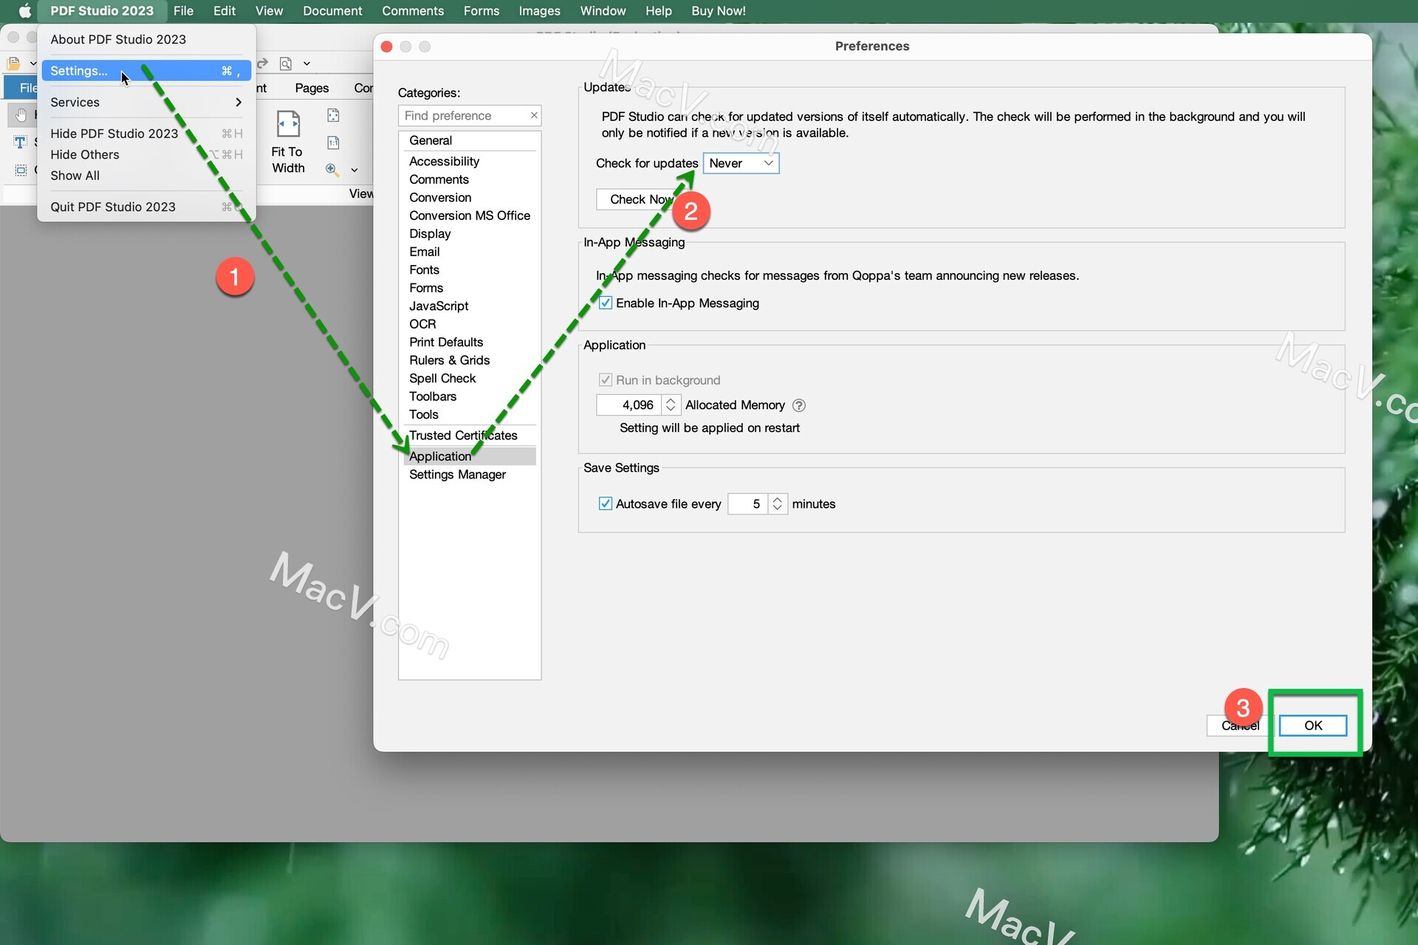Open the Edit menu
This screenshot has width=1418, height=945.
[225, 11]
